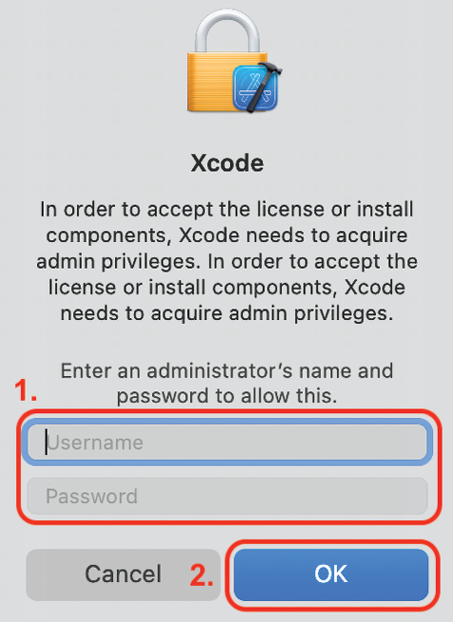Click the 'OK' label text

331,574
